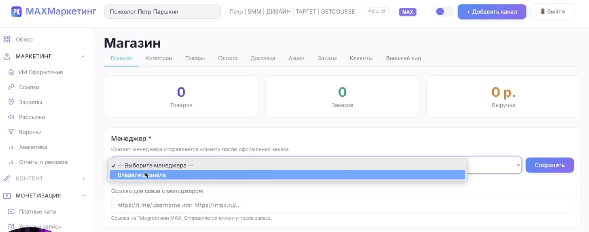Click the МОНЕТИЗАЦИЯ plus-box icon
The image size is (589, 232).
[7, 196]
